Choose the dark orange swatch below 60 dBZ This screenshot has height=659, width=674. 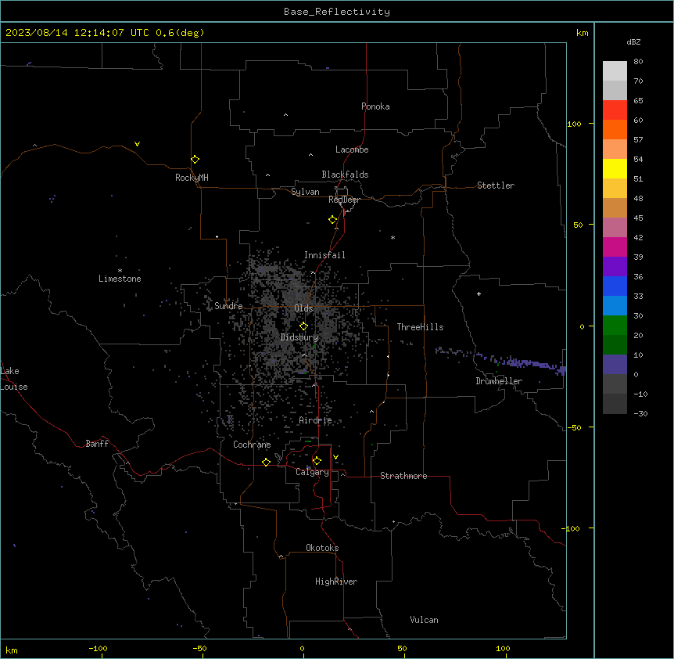(615, 129)
